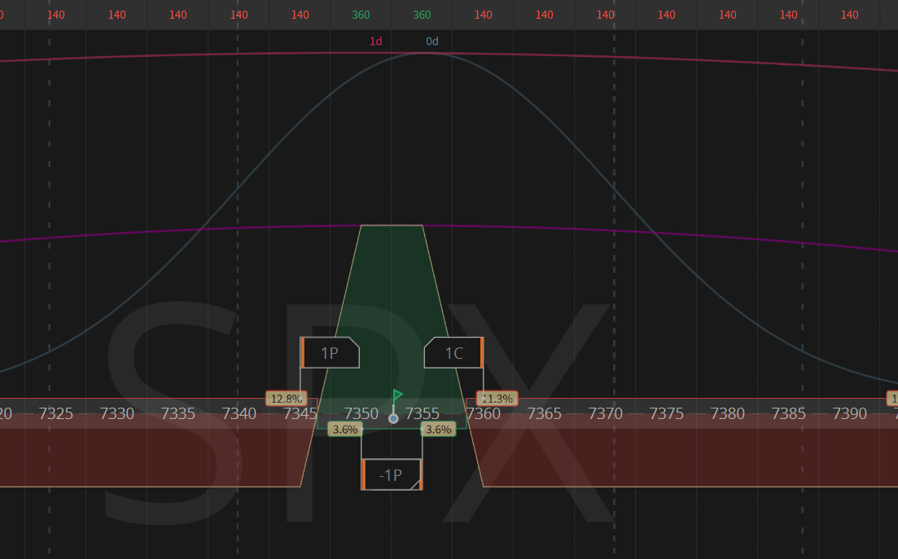Image resolution: width=898 pixels, height=559 pixels.
Task: Click the red 140 value above strike 7345
Action: [x=300, y=15]
